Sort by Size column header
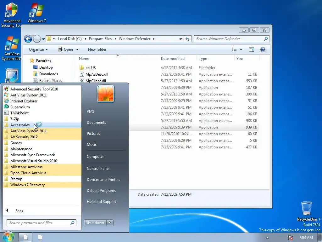Image resolution: width=322 pixels, height=242 pixels. 247,58
